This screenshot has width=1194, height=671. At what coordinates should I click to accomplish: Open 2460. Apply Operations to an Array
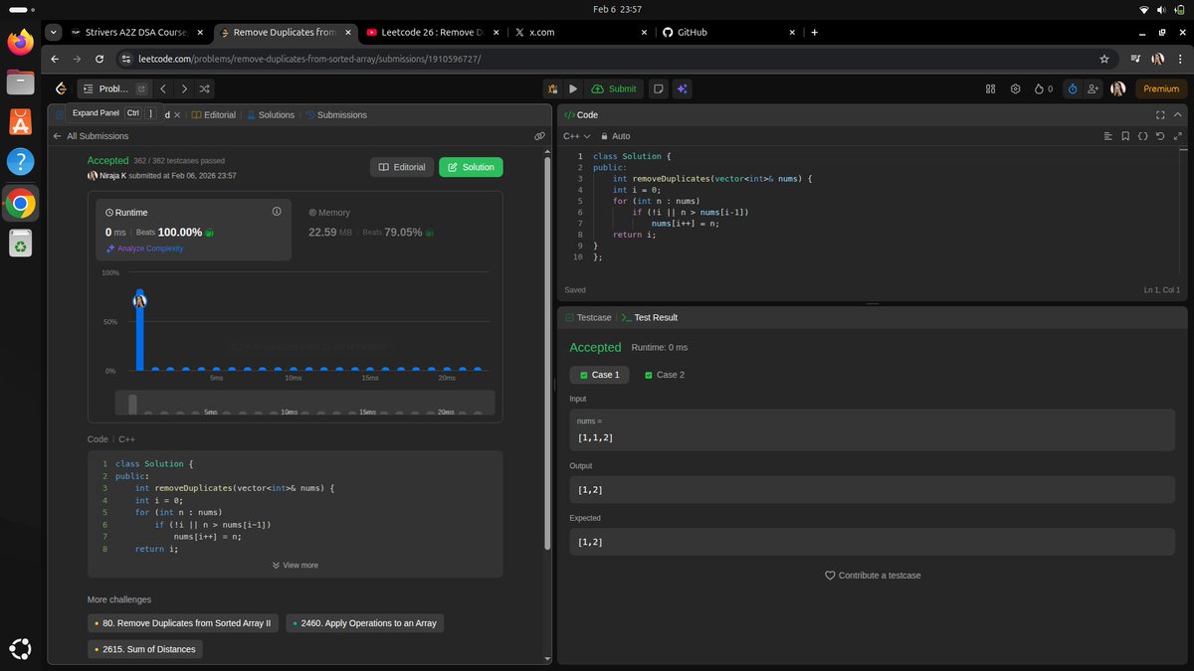point(365,623)
